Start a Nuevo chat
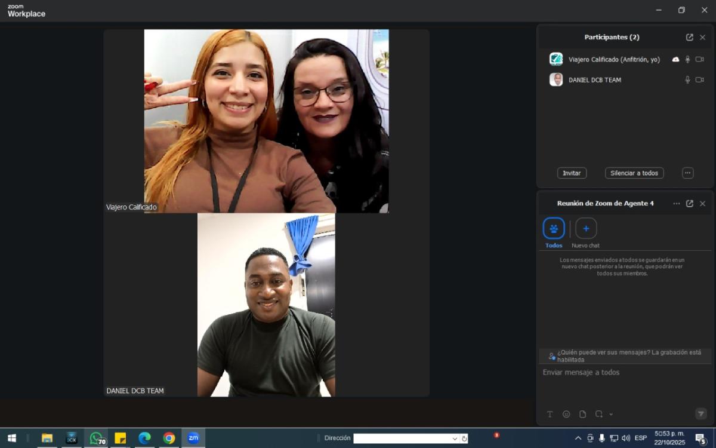 click(x=585, y=229)
